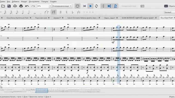Apply sharp accidental
175x98 pixels.
(60, 12)
